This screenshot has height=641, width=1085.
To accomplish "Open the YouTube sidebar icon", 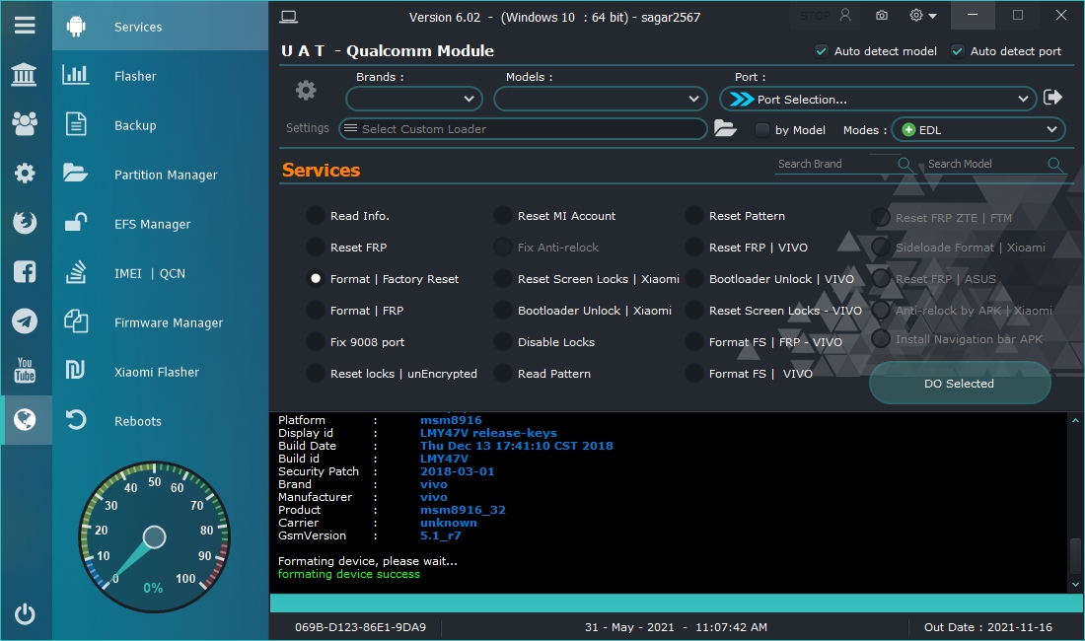I will click(x=25, y=370).
